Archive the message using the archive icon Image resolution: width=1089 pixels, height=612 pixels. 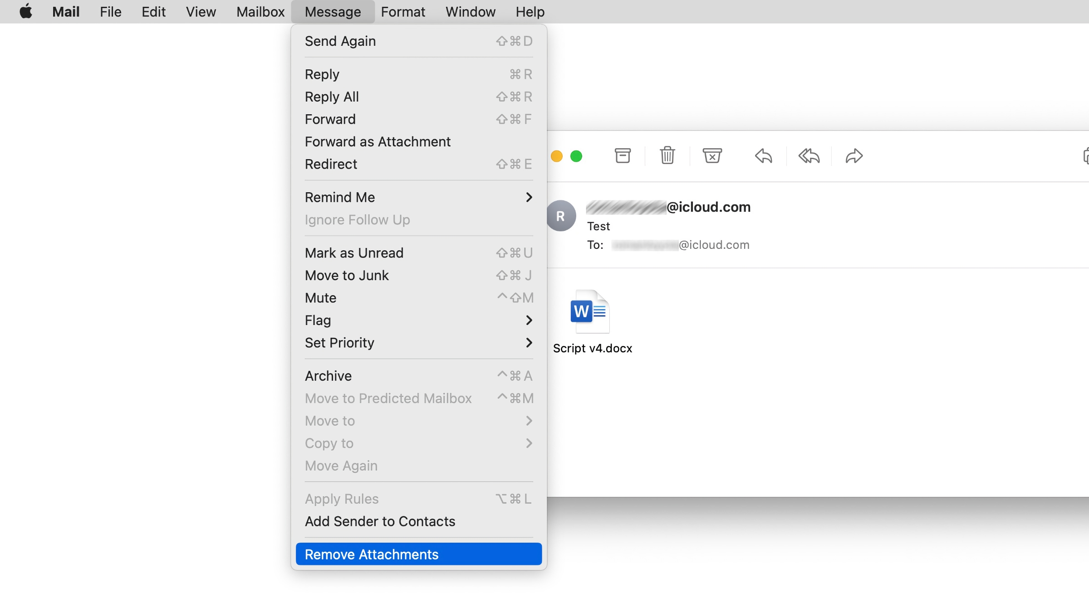(x=623, y=155)
